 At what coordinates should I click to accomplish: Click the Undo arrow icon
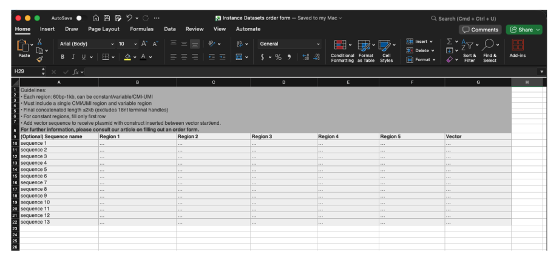pyautogui.click(x=129, y=18)
